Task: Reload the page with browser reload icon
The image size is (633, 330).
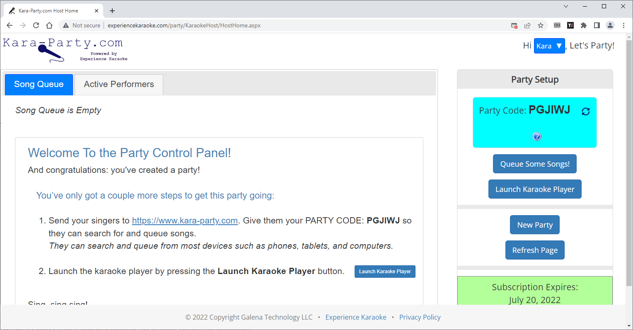Action: pos(36,25)
